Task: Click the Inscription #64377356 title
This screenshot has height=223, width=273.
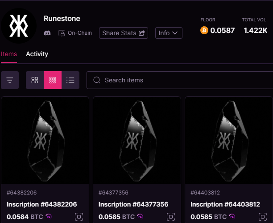Action: point(133,204)
